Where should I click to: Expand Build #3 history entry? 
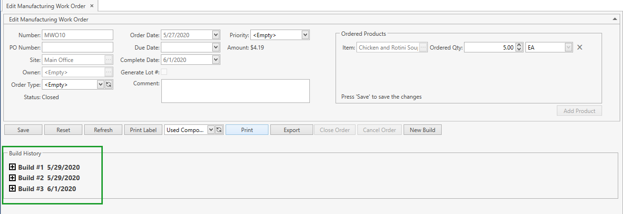pyautogui.click(x=13, y=188)
